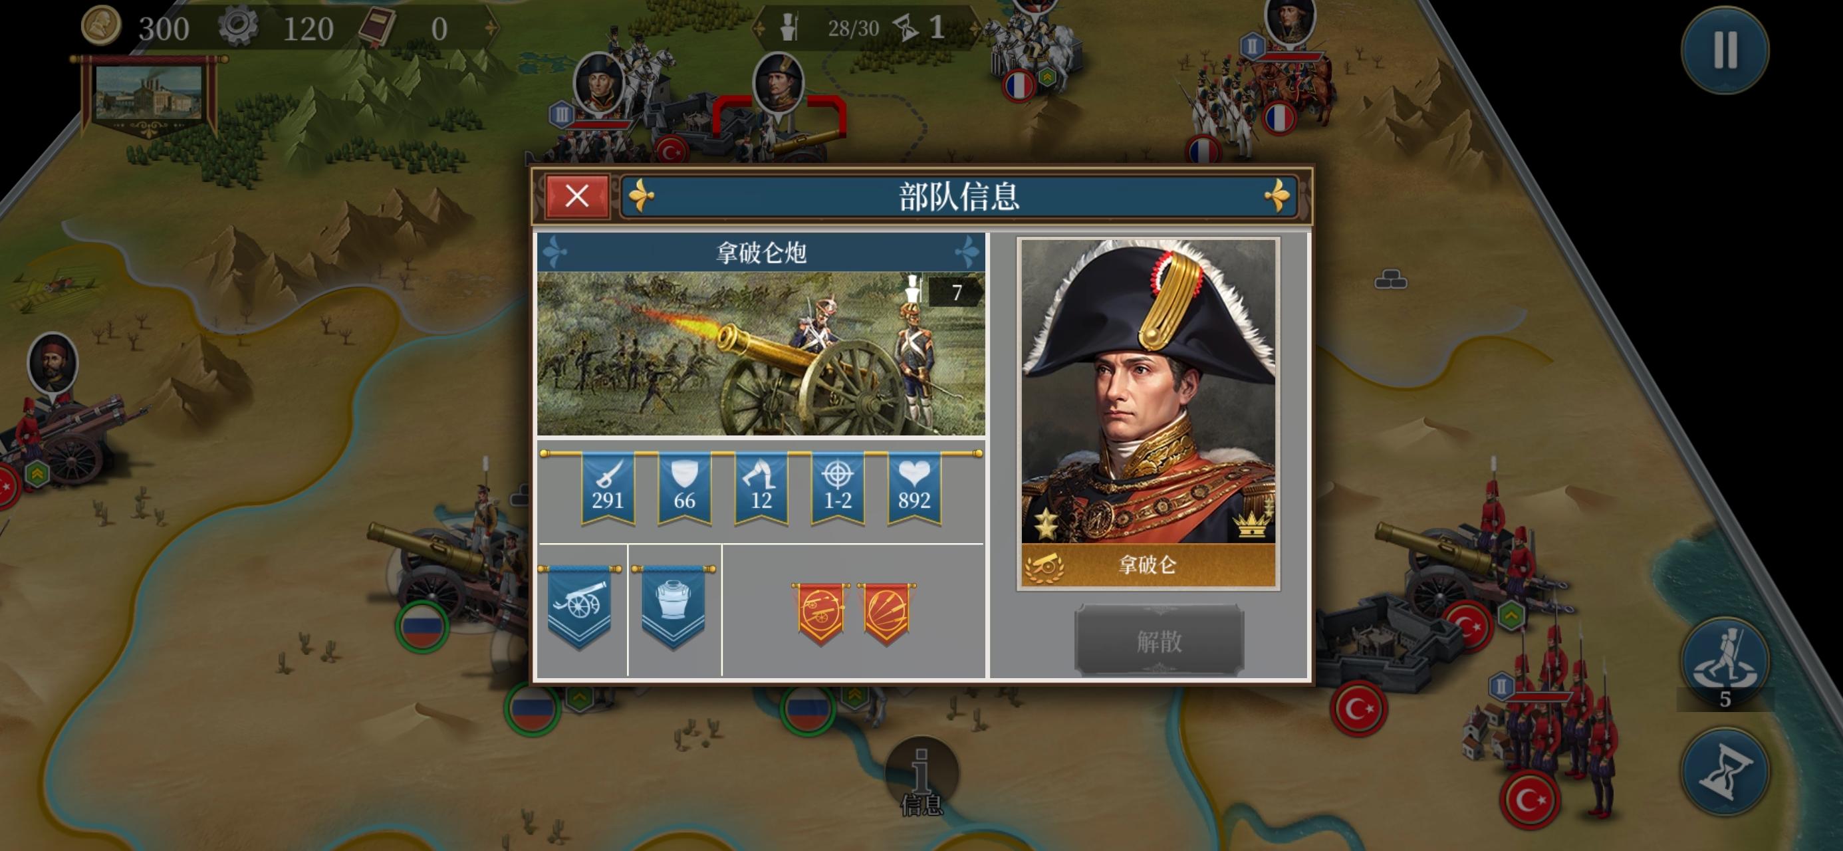
Task: Tap the gold coin resource showing 300
Action: tap(136, 27)
